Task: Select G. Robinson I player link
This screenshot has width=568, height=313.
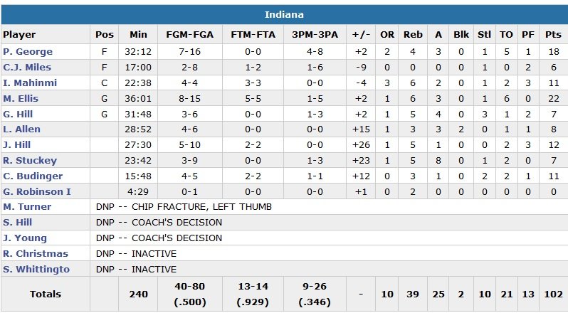Action: (x=36, y=191)
